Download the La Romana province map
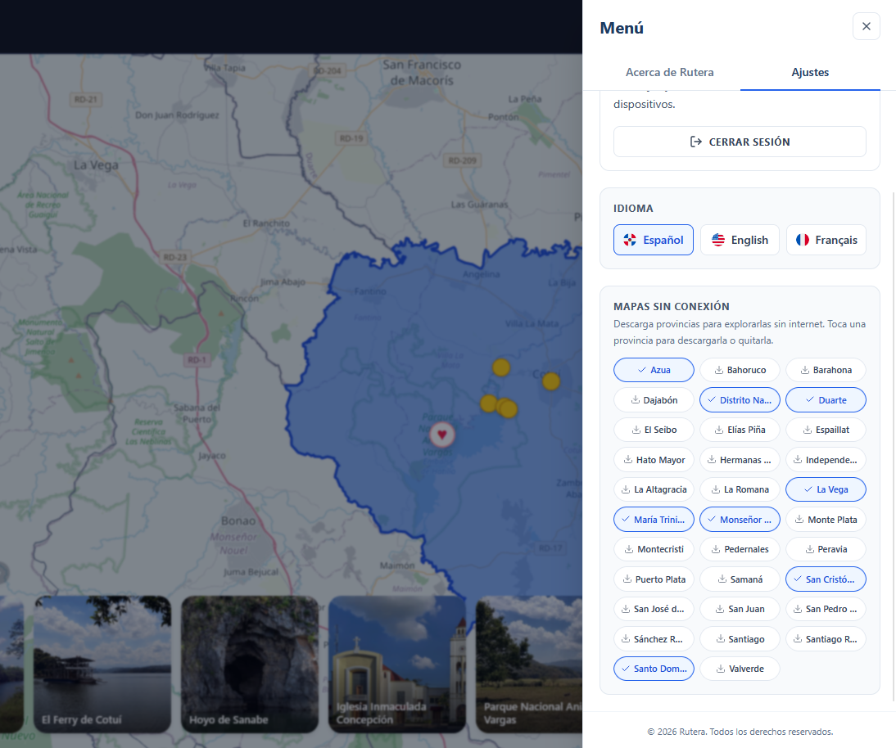Viewport: 896px width, 748px height. click(740, 489)
